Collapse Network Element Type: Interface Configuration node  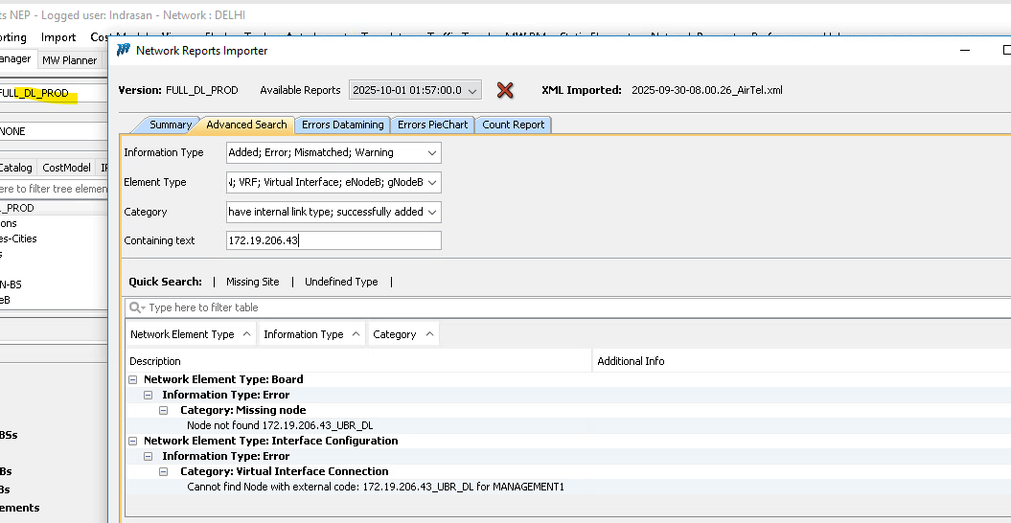coord(133,441)
